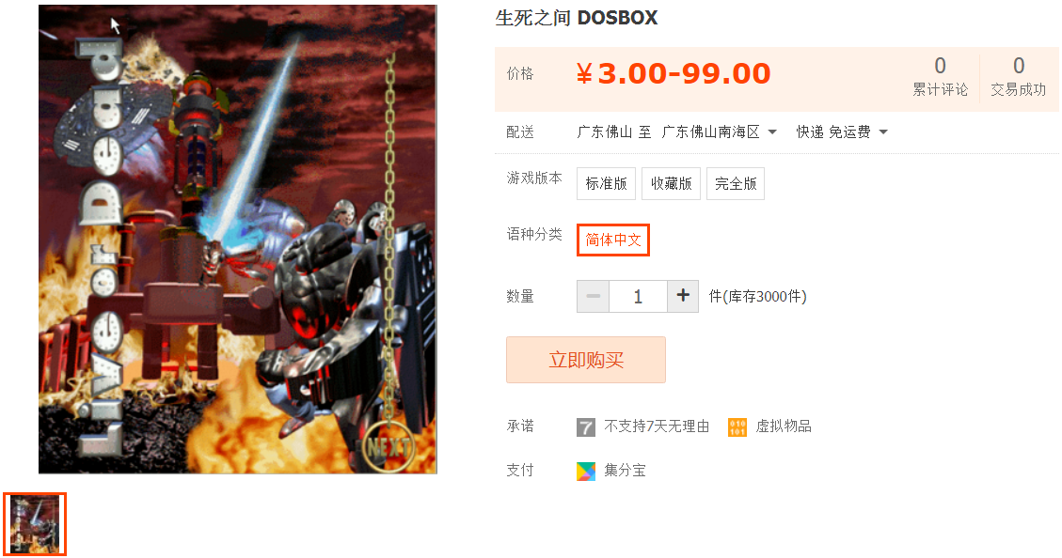Decrease quantity with the minus button
Image resolution: width=1062 pixels, height=558 pixels.
(594, 296)
